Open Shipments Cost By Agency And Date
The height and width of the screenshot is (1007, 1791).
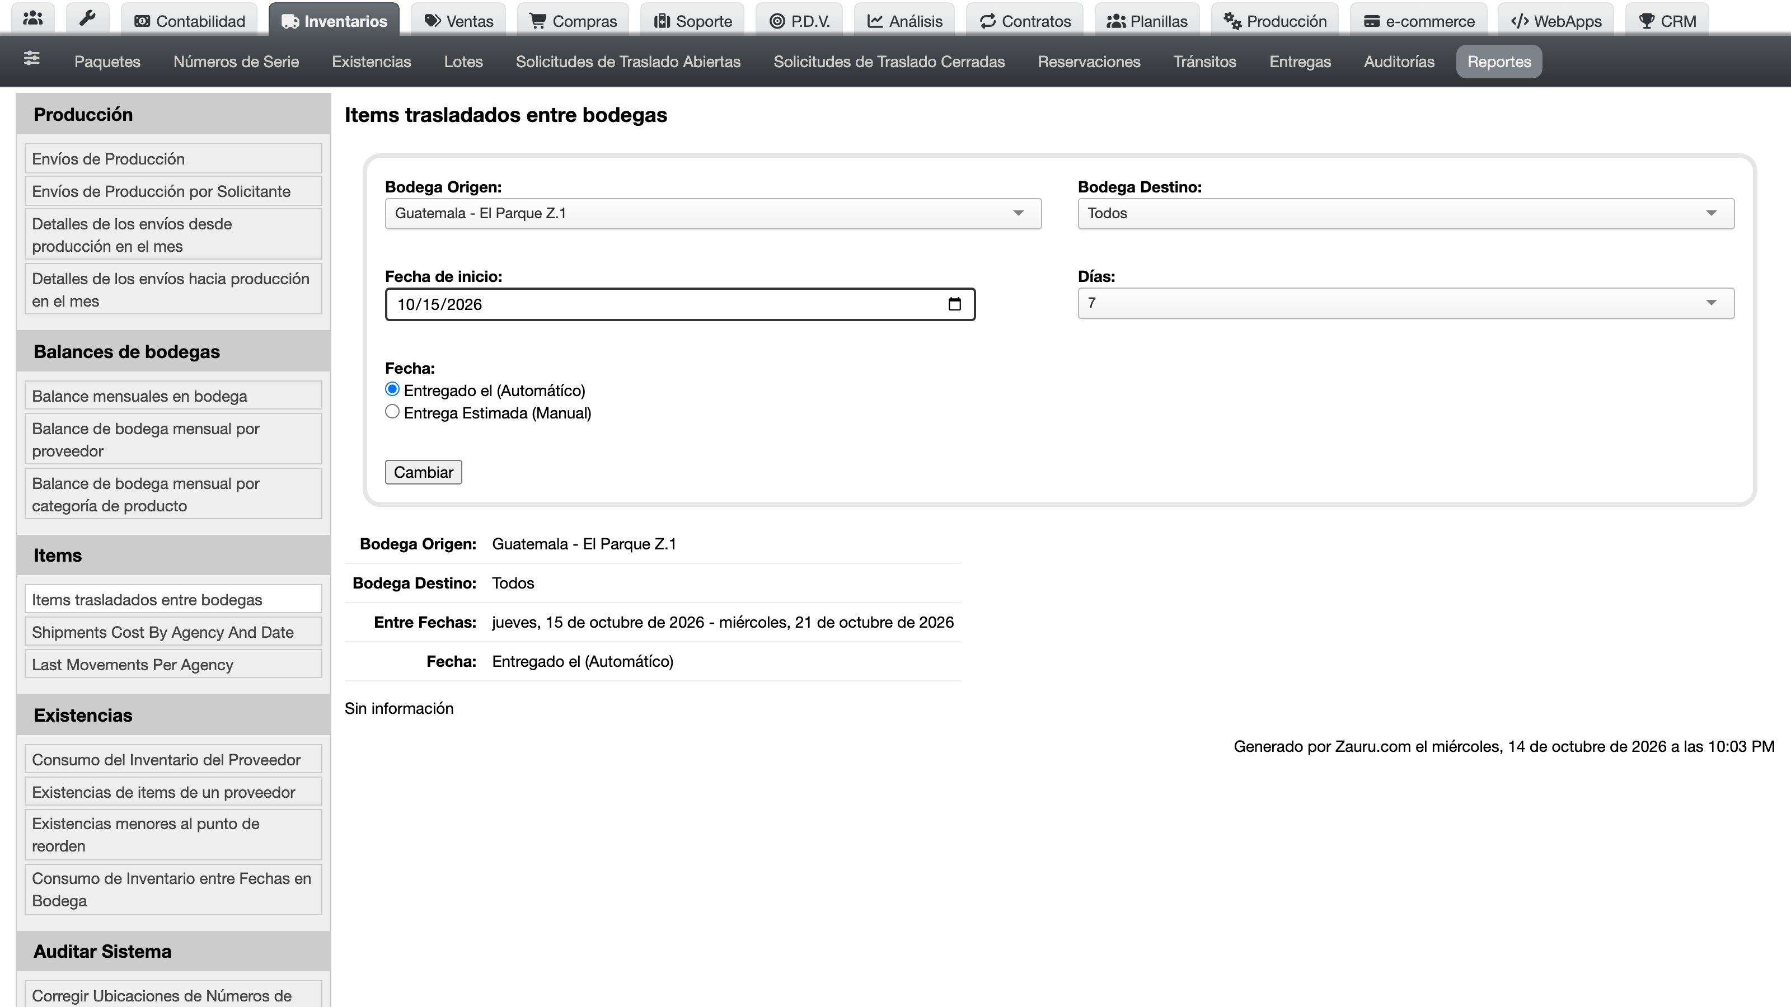coord(173,632)
